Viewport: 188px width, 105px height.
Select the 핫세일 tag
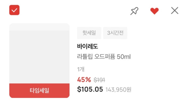89,33
